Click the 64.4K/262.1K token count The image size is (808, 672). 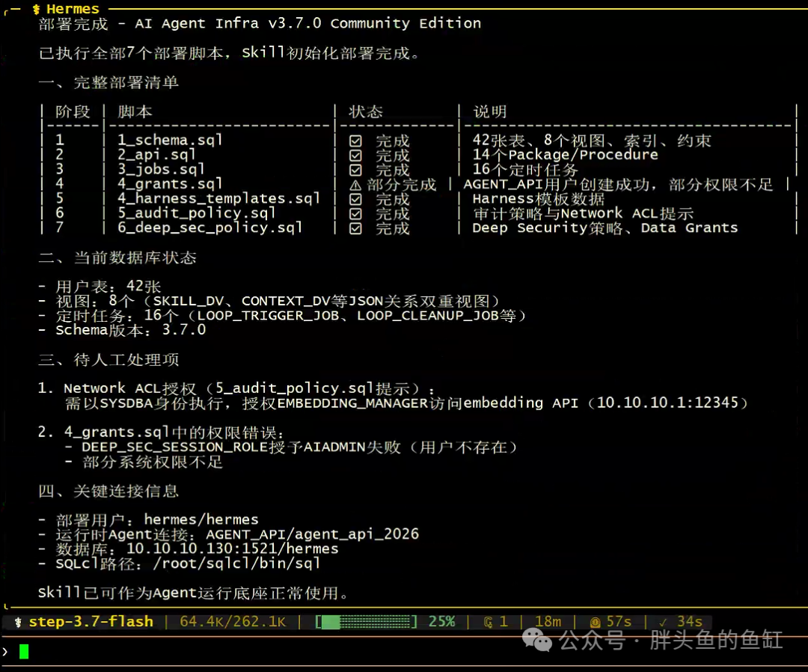[x=233, y=622]
